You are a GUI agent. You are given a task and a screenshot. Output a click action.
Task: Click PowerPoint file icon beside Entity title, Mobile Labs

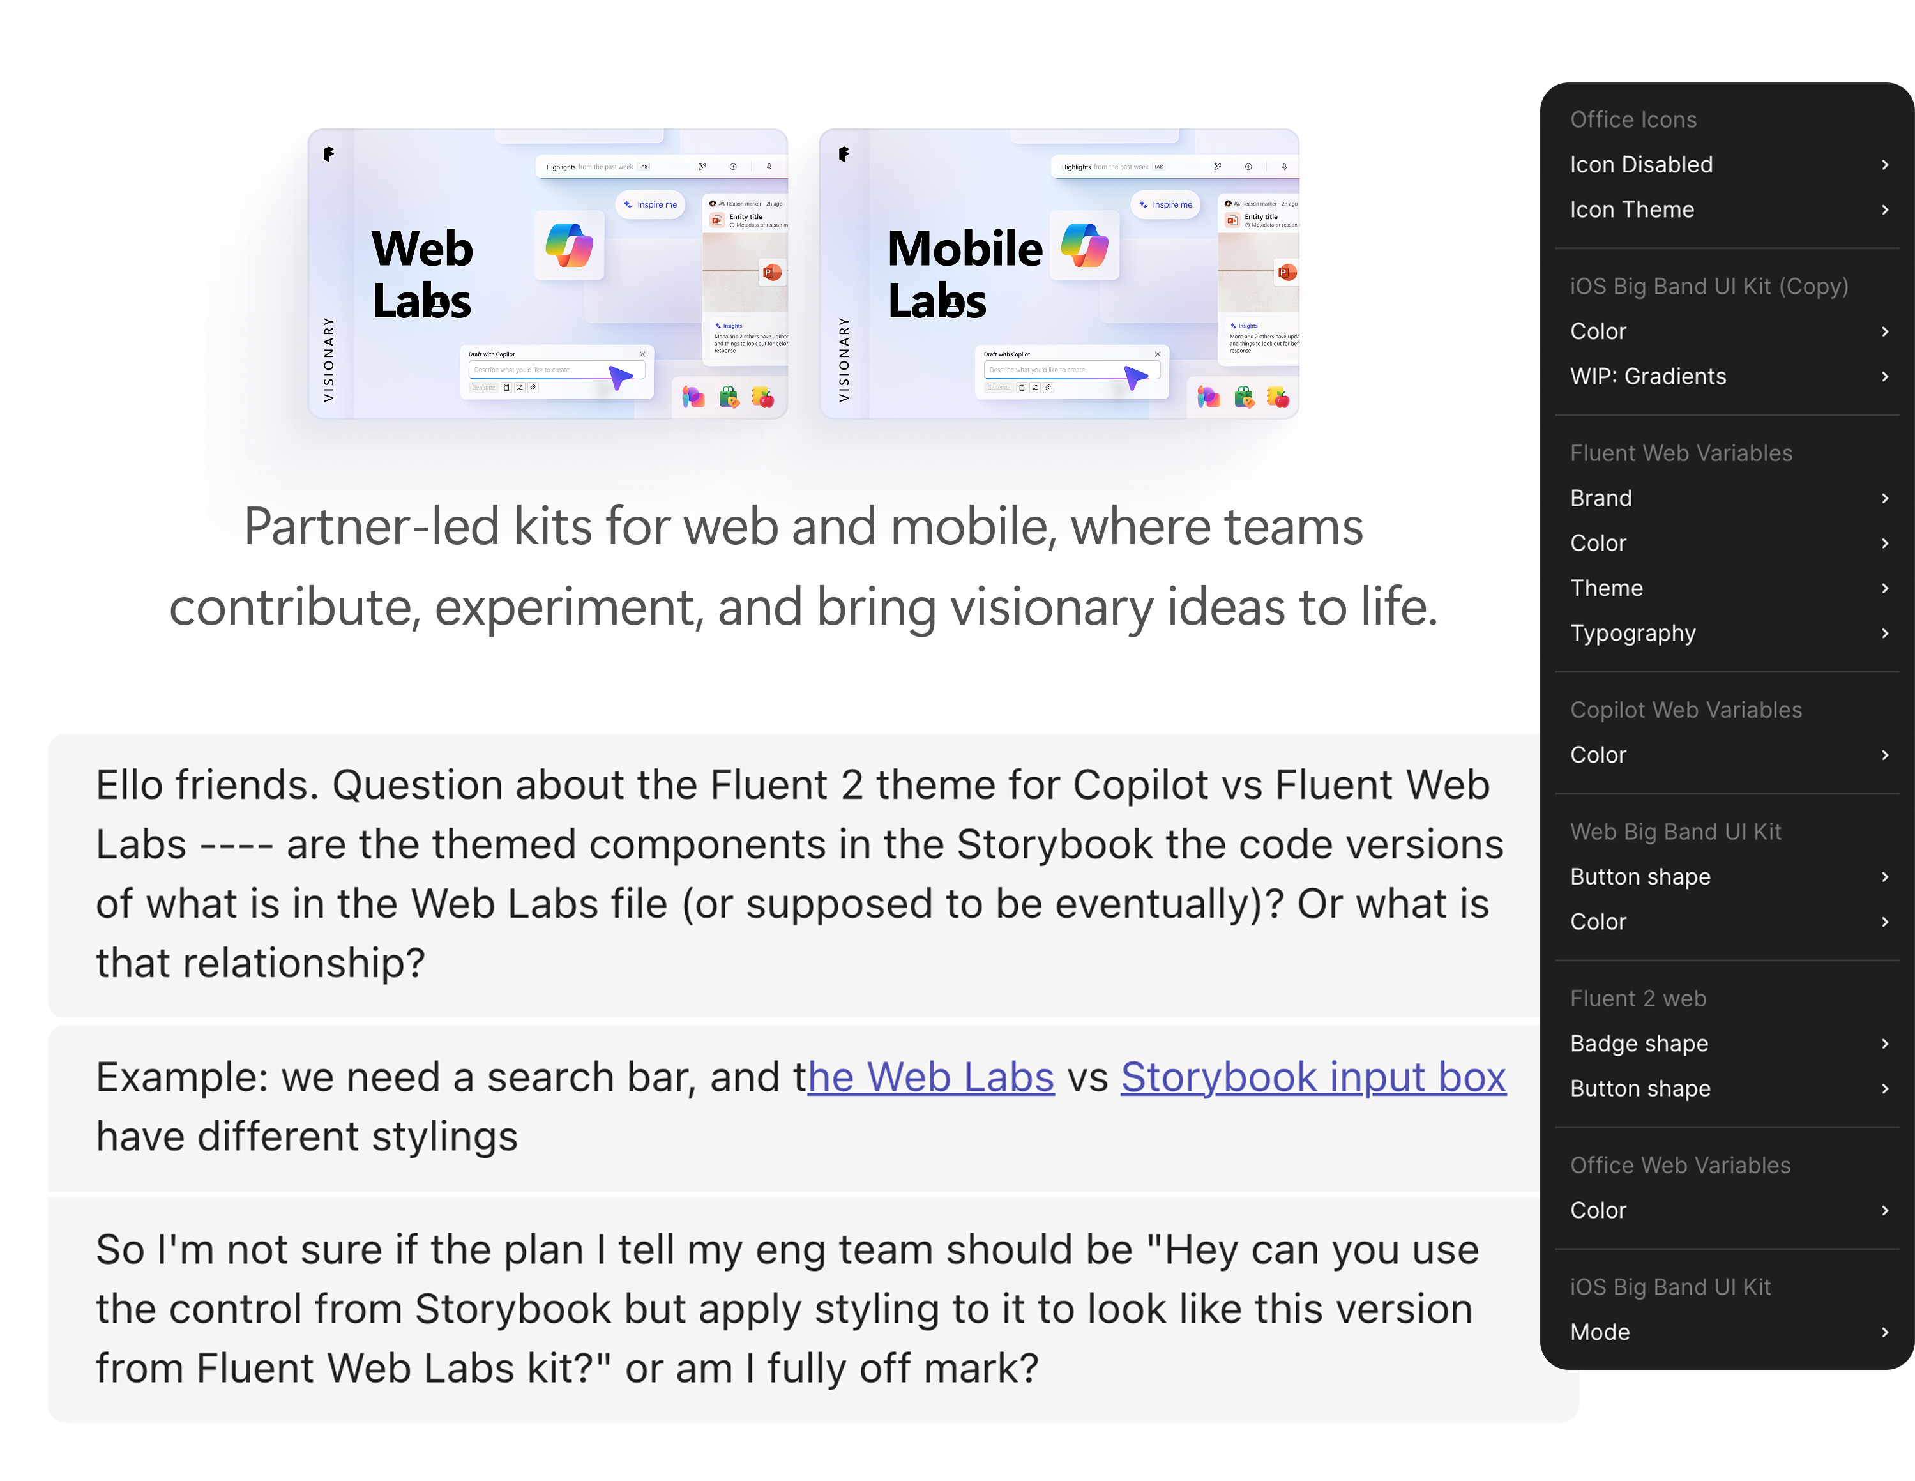point(1232,220)
